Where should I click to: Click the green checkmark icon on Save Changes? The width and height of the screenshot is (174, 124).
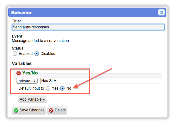16,110
